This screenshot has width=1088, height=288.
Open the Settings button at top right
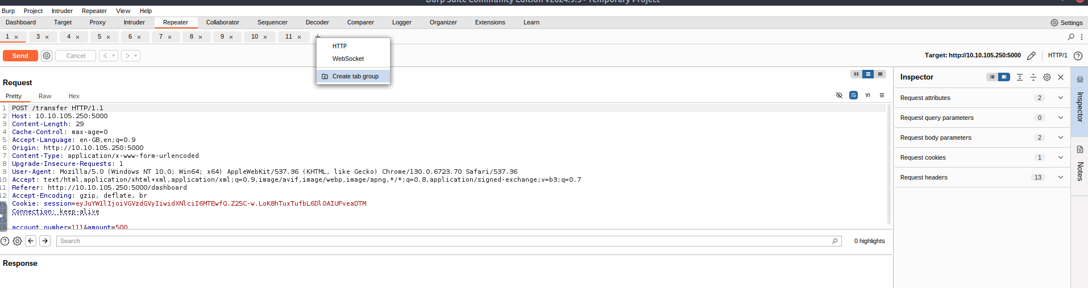coord(1066,23)
